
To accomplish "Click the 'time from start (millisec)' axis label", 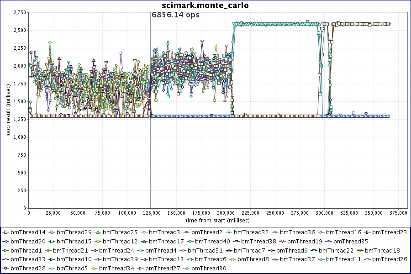I will (218, 220).
